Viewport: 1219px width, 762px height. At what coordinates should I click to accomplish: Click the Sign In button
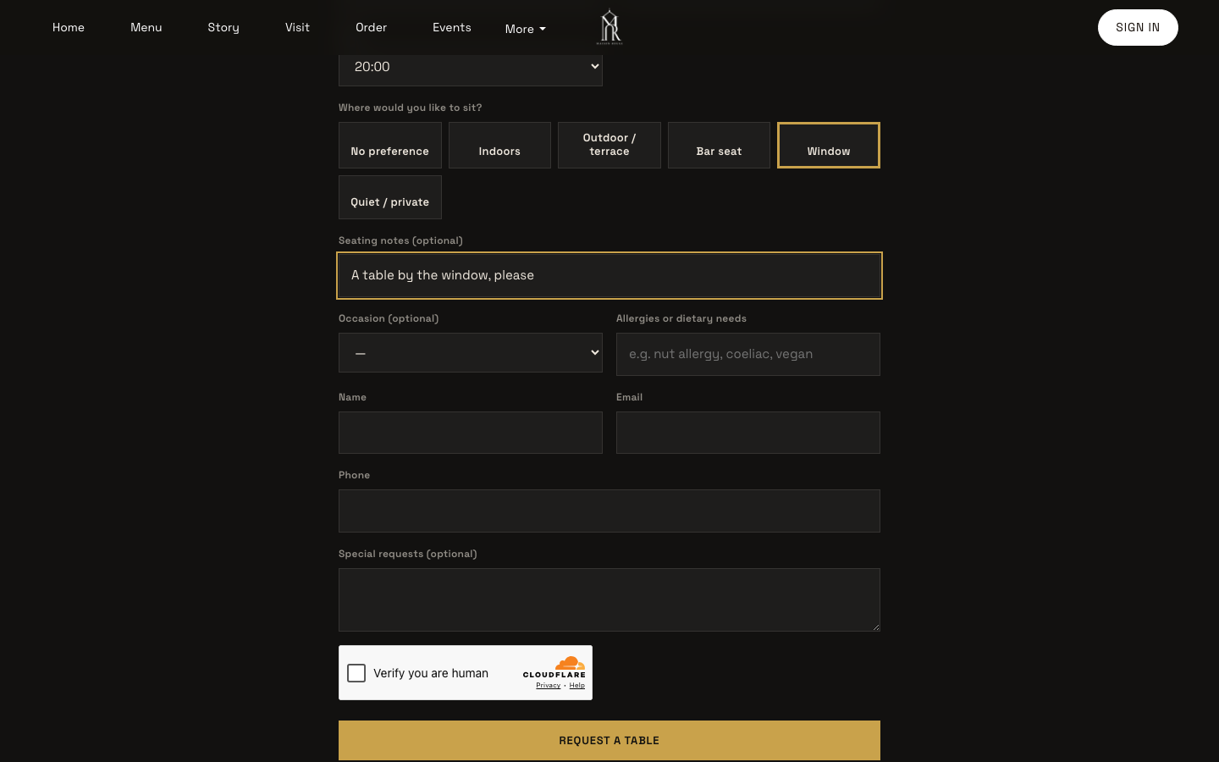(1138, 27)
